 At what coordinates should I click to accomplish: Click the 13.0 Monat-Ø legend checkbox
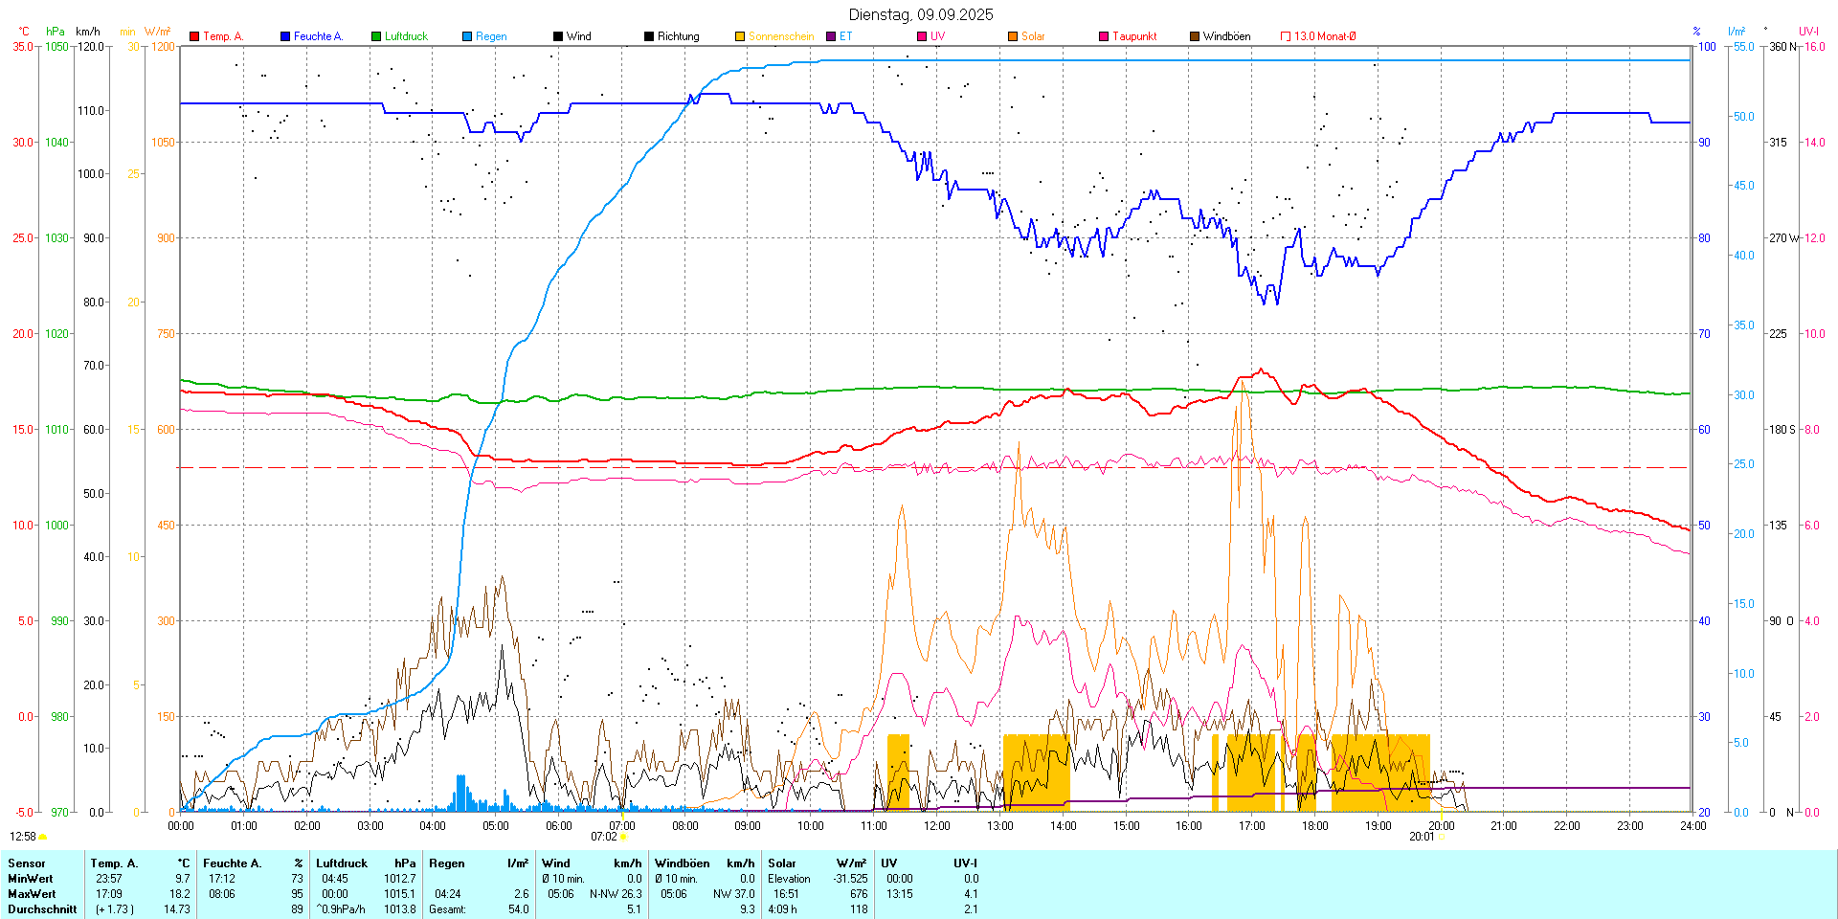1286,36
